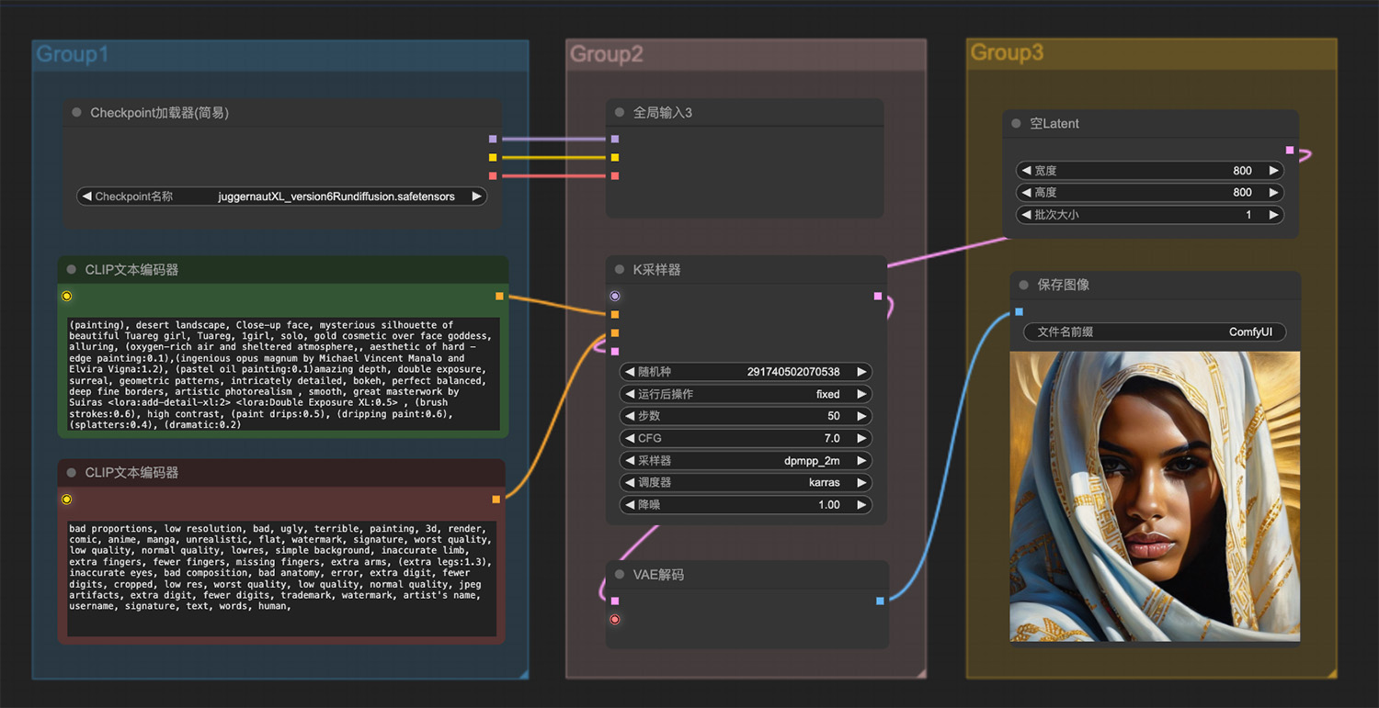The image size is (1379, 708).
Task: Click the pink latent output port on 空Latent
Action: 1290,151
